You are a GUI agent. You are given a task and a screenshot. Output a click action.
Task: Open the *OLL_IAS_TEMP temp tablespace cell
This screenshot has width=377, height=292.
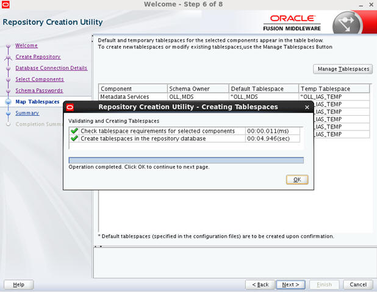click(334, 97)
